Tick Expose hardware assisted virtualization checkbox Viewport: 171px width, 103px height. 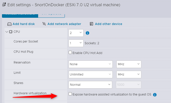coord(70,94)
